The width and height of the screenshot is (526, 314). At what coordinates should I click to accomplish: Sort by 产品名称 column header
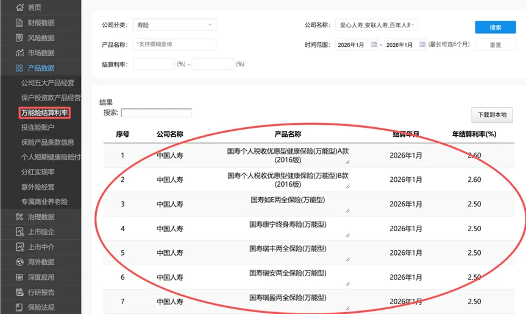pos(288,134)
